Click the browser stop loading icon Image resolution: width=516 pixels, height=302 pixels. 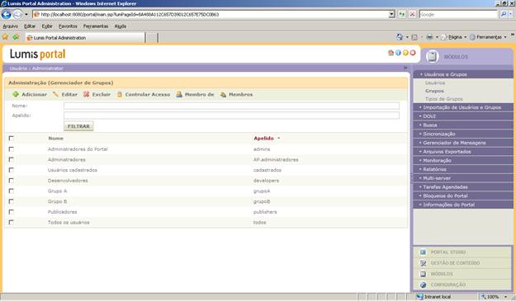[412, 15]
